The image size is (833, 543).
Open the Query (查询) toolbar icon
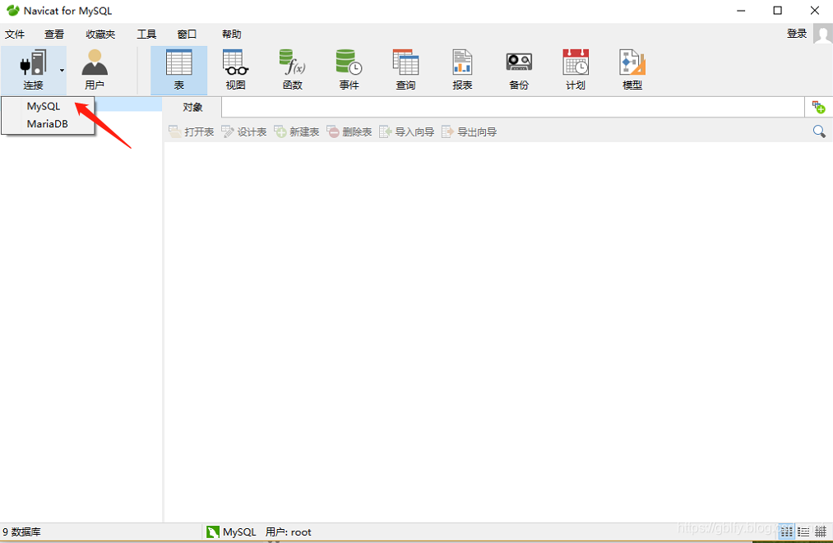click(x=405, y=70)
